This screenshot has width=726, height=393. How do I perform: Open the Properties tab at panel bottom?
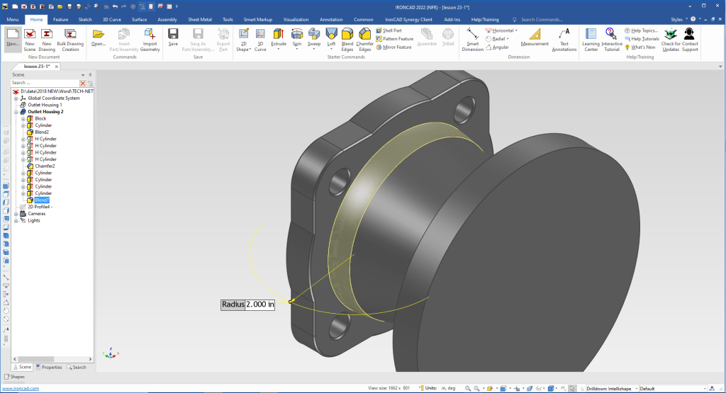[x=49, y=367]
